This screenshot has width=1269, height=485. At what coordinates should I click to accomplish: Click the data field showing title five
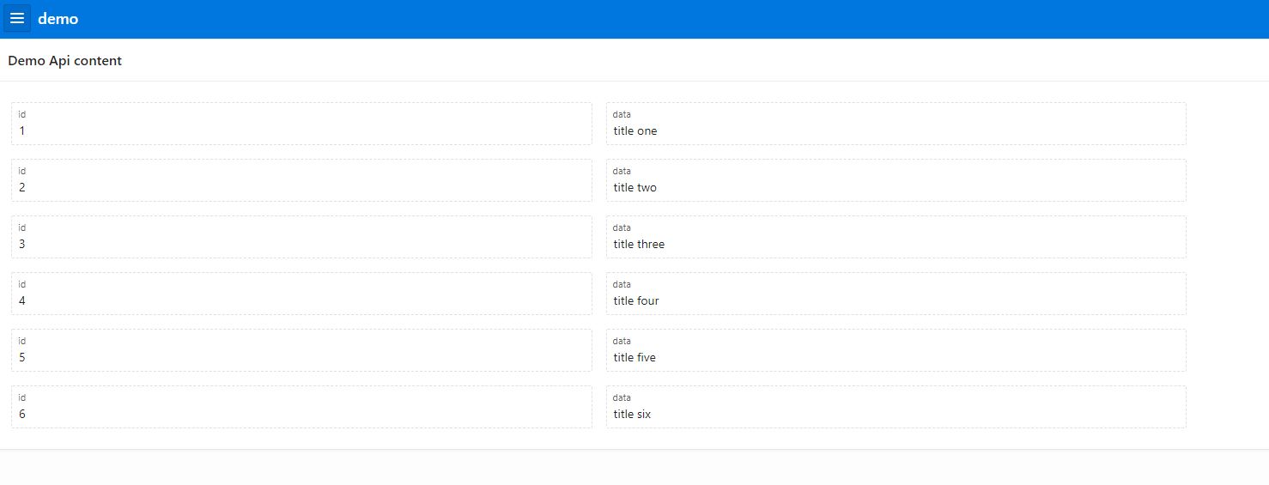896,350
